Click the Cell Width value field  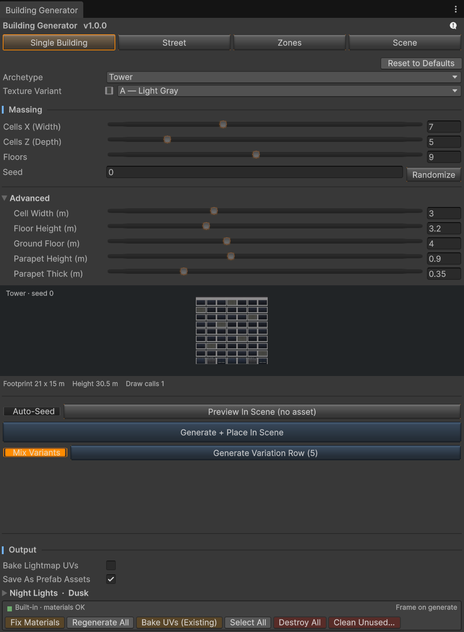coord(444,213)
